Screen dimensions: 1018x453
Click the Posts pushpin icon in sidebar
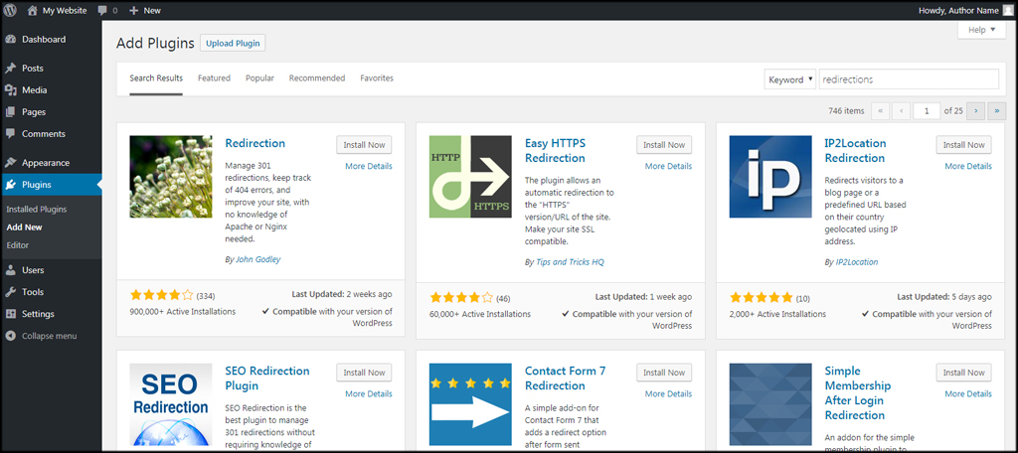10,69
